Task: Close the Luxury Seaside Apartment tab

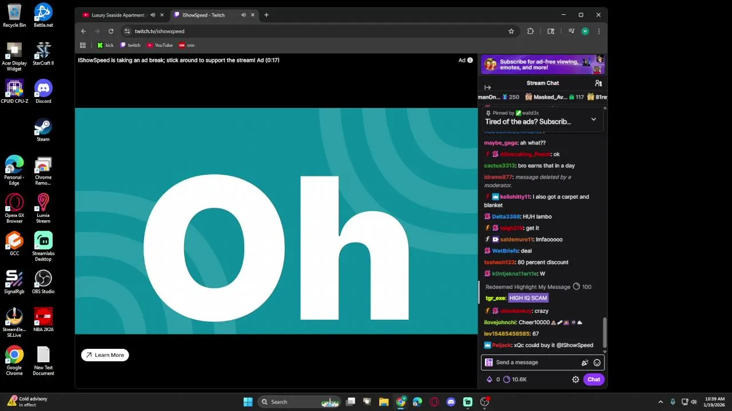Action: point(162,15)
